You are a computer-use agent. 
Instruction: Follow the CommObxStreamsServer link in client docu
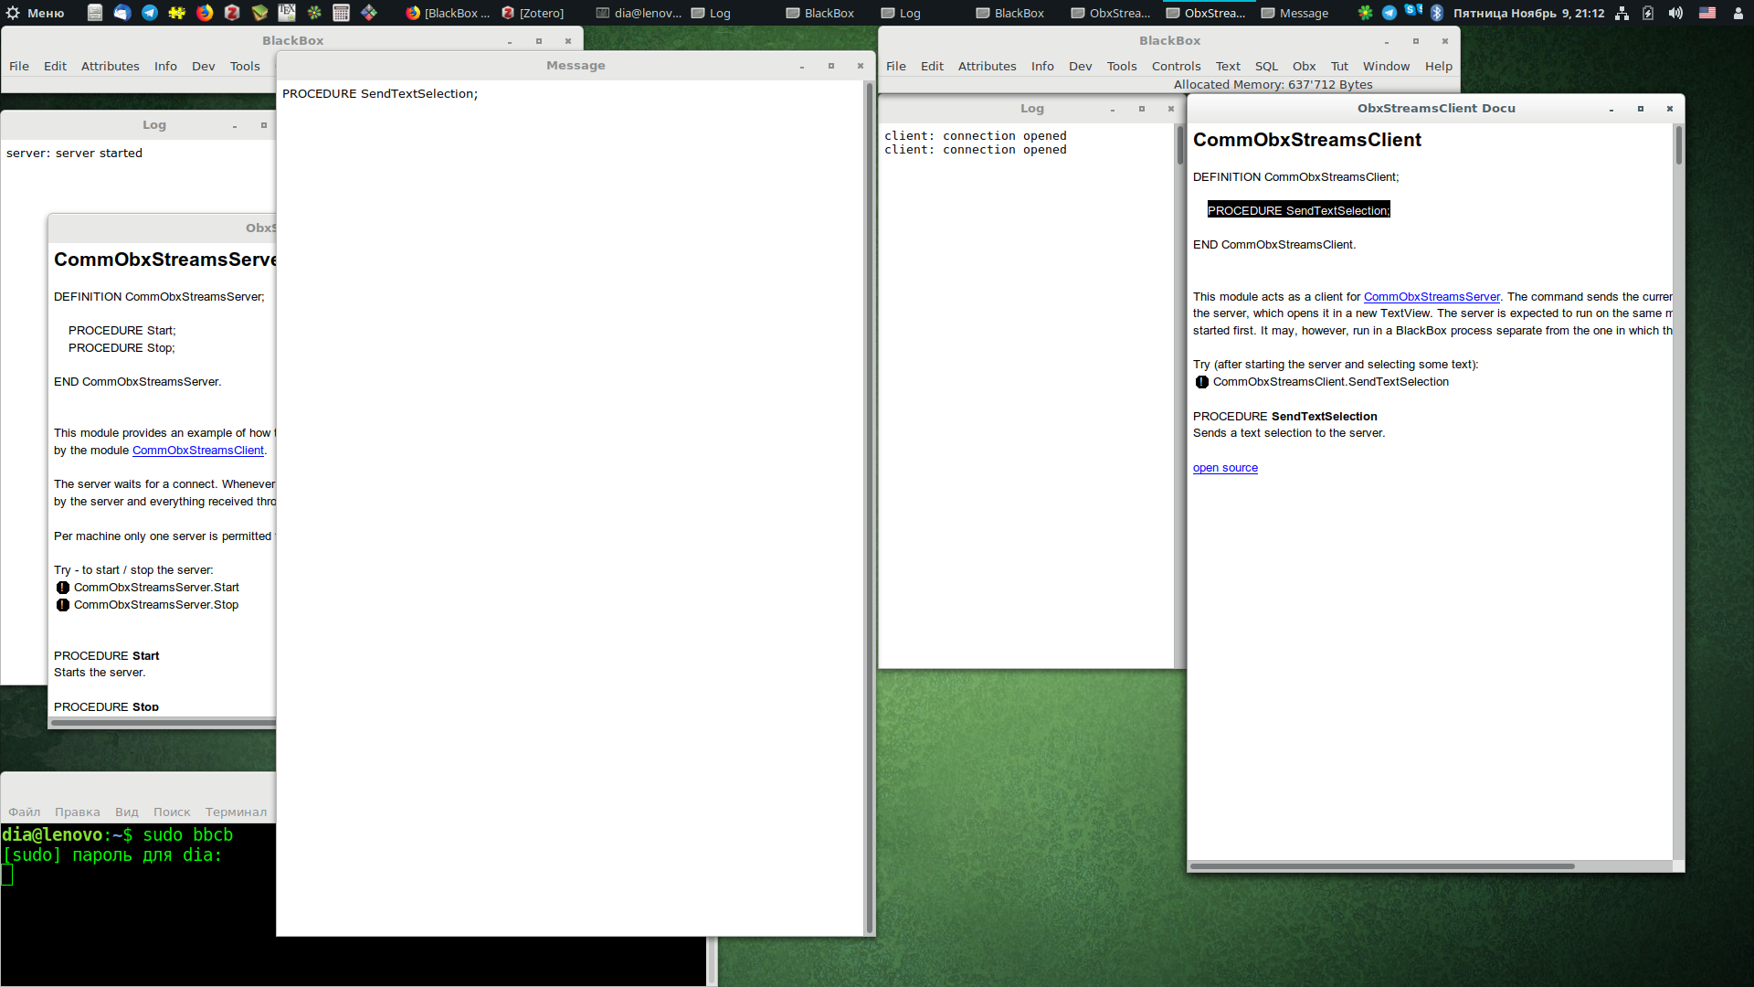1432,296
